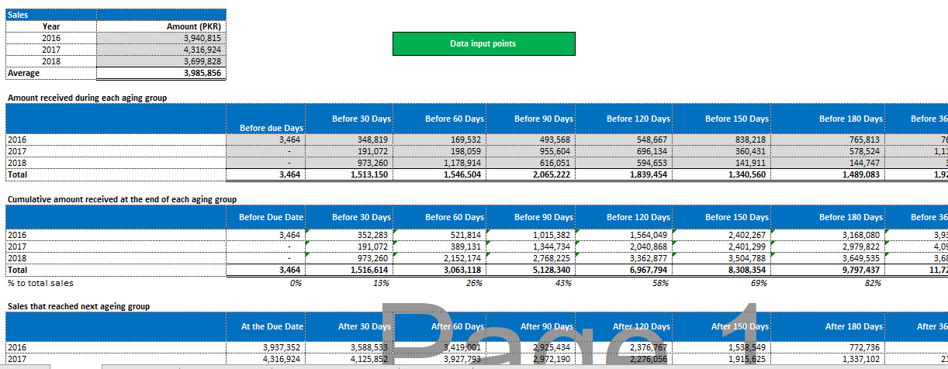
Task: Select cell with value 169,532
Action: coord(440,140)
